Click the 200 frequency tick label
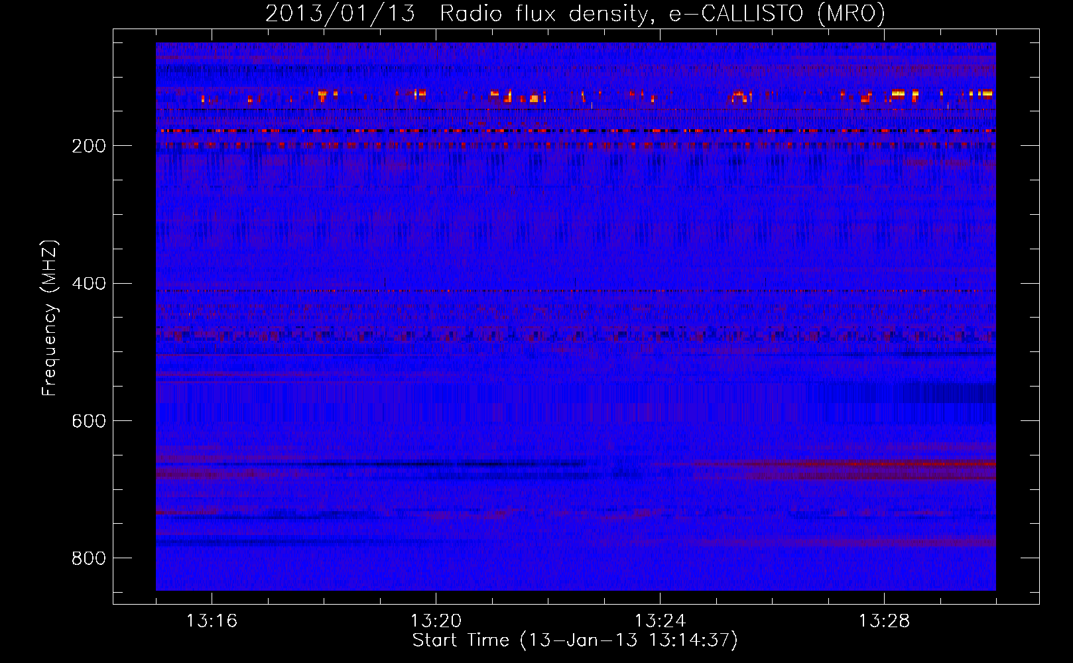The image size is (1073, 663). pos(89,146)
